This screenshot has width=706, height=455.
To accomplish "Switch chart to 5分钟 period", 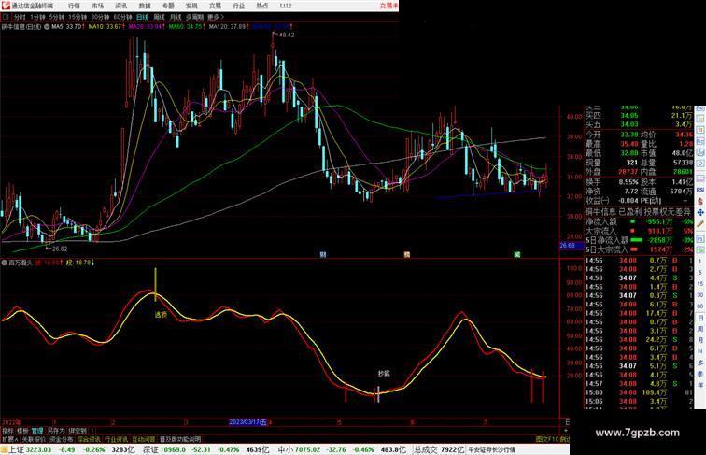I will pos(57,17).
